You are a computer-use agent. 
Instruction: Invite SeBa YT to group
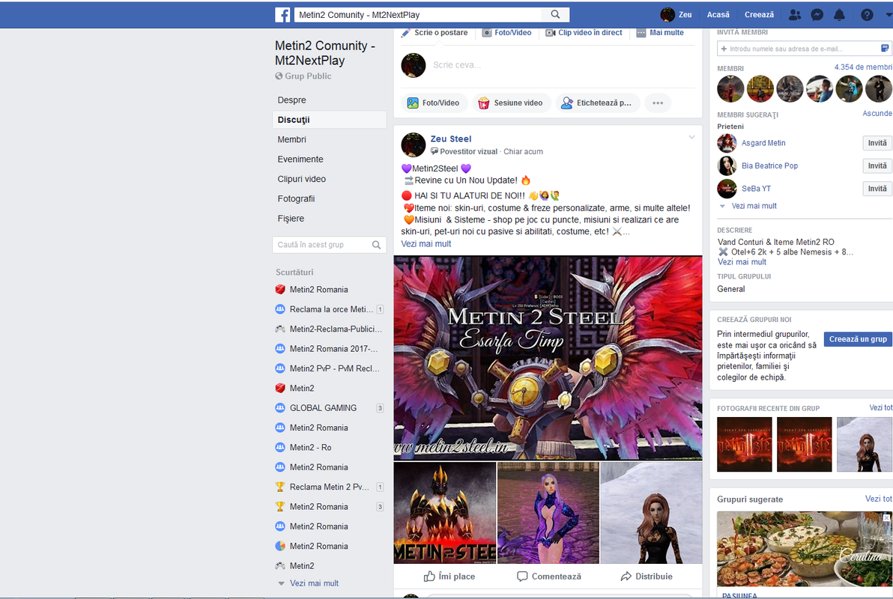coord(877,189)
